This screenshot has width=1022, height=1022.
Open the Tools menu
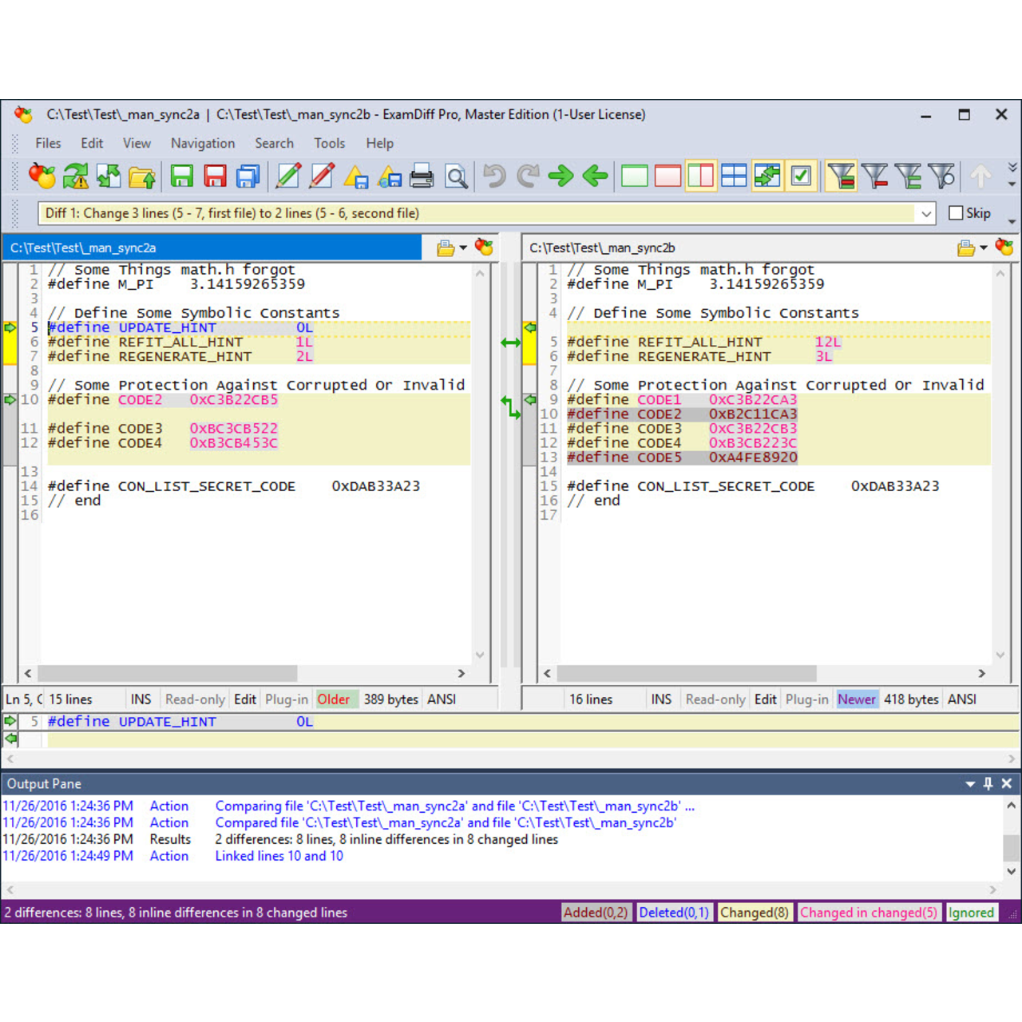pos(329,143)
